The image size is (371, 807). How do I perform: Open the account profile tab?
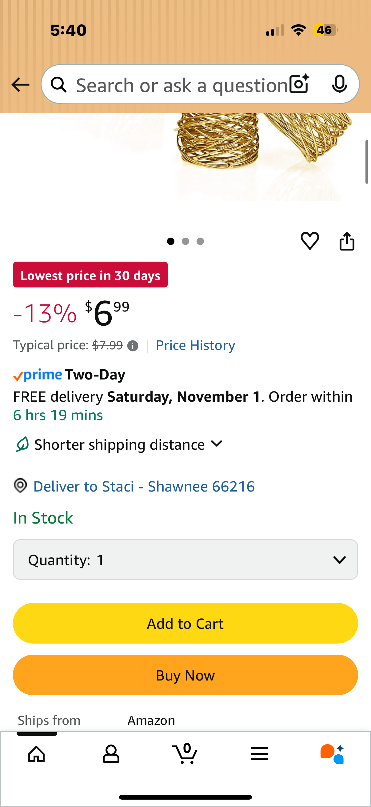pyautogui.click(x=111, y=754)
